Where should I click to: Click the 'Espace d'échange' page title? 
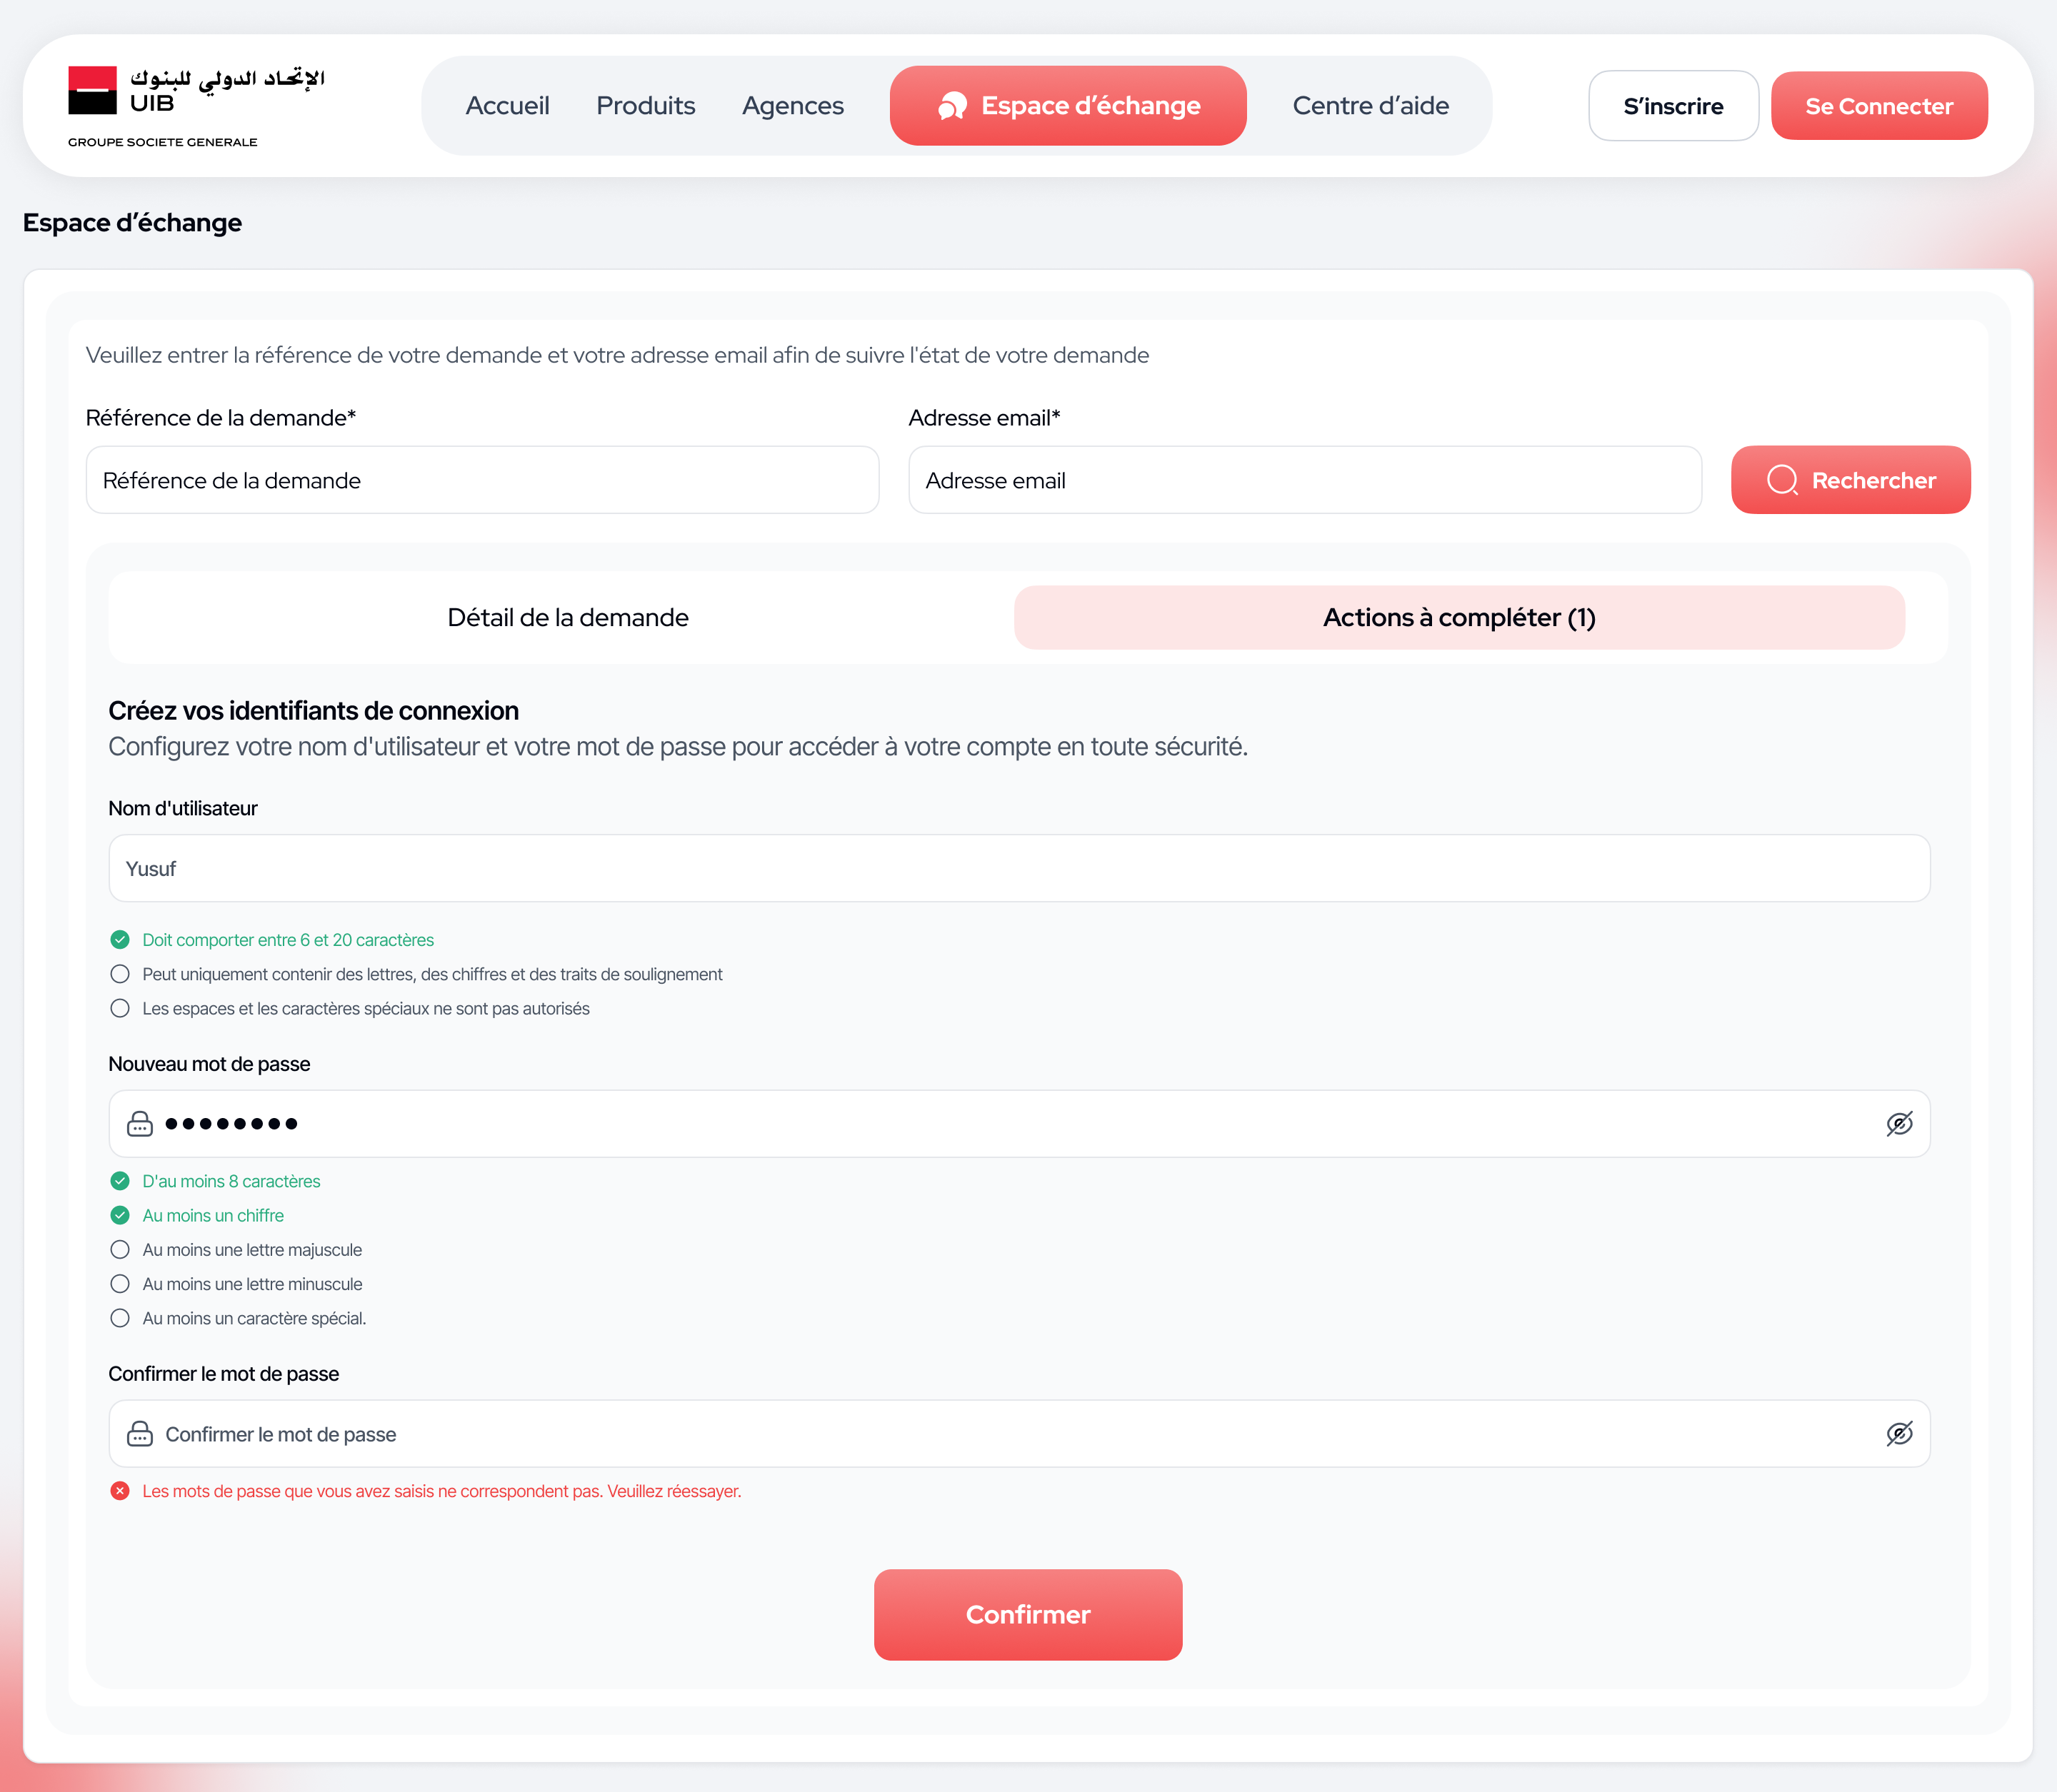[x=132, y=223]
